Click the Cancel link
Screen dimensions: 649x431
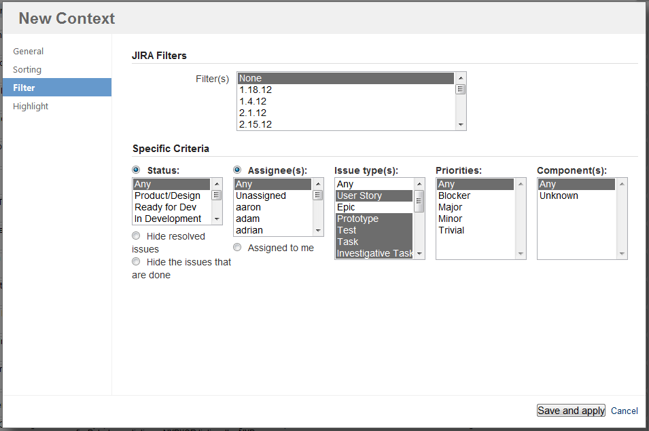(624, 411)
